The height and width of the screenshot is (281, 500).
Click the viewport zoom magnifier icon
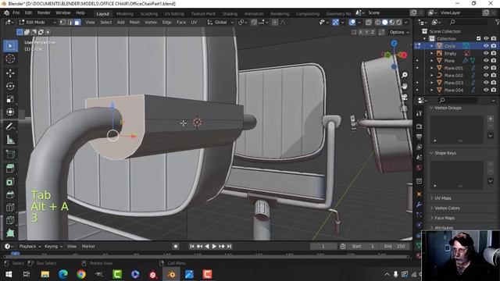click(x=405, y=75)
